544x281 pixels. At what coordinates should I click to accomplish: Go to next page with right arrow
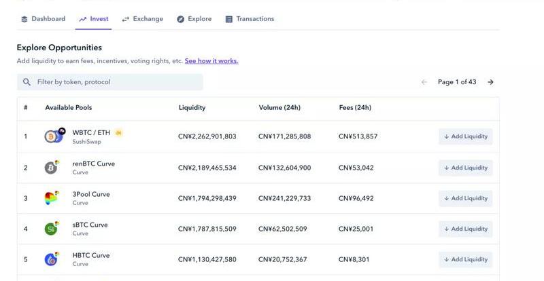[490, 82]
